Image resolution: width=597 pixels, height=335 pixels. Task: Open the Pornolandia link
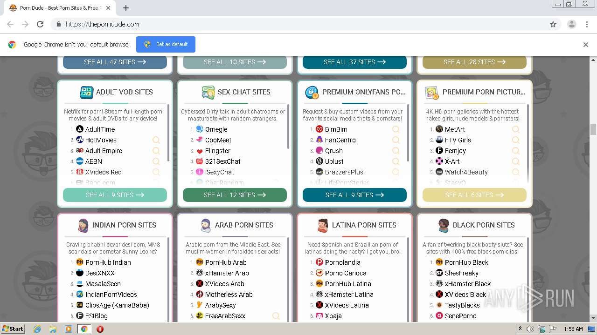(343, 262)
